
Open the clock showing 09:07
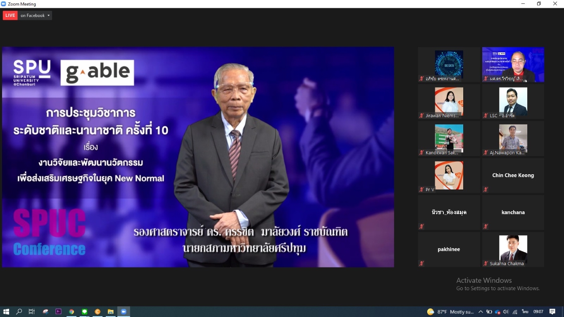[538, 312]
